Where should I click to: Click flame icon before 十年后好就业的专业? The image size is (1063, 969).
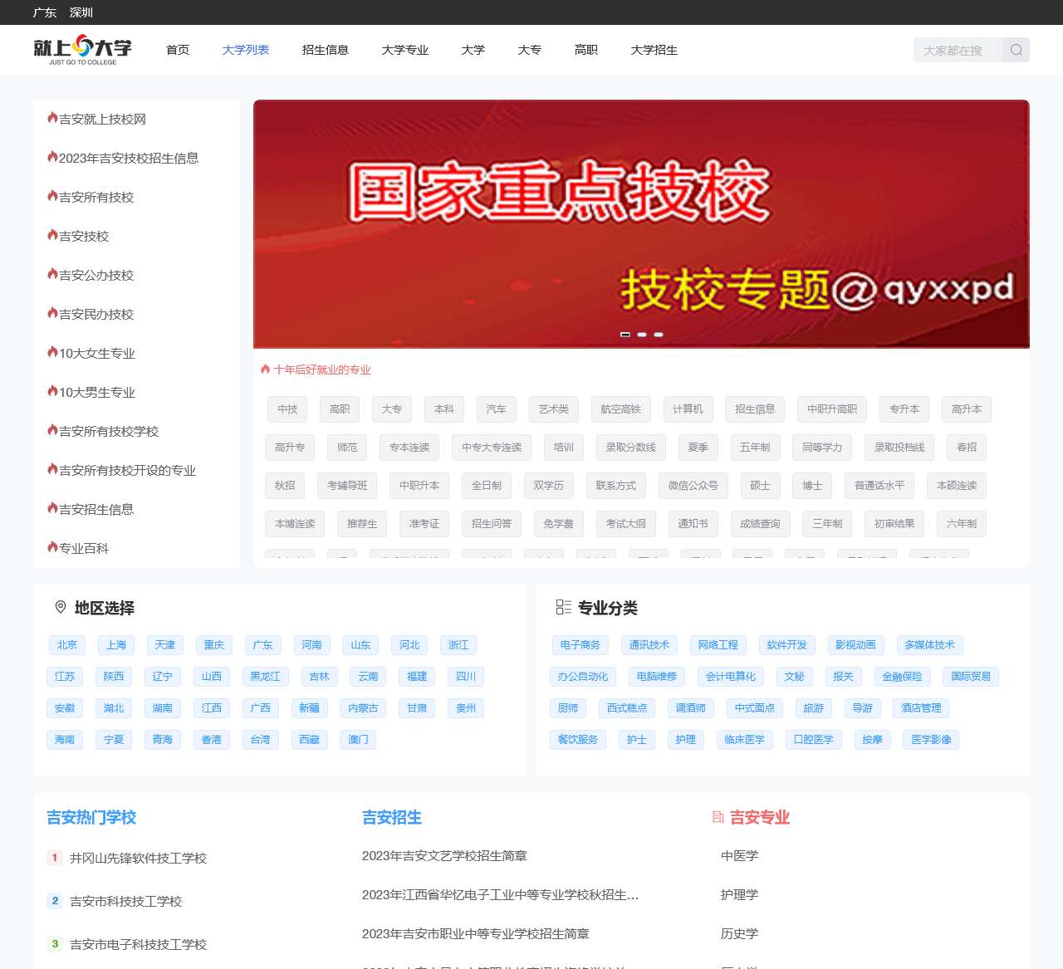(265, 369)
